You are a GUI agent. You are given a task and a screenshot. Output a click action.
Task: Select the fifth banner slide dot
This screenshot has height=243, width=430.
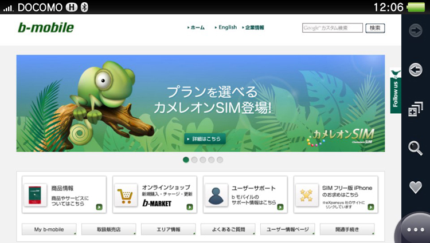click(x=220, y=160)
